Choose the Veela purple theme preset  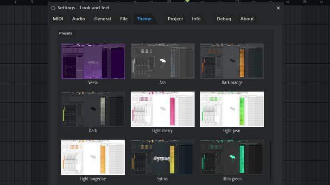(x=93, y=61)
